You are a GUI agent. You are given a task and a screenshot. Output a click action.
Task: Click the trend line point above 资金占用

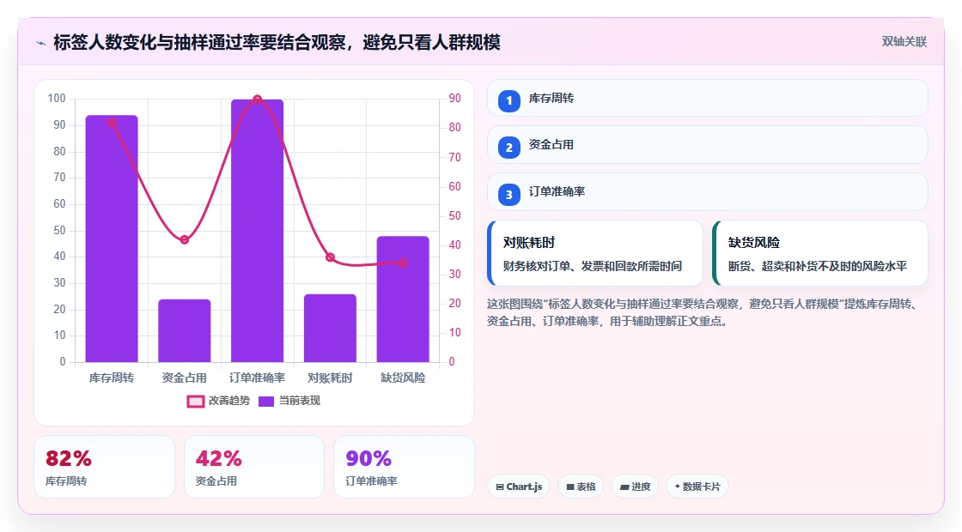click(184, 239)
